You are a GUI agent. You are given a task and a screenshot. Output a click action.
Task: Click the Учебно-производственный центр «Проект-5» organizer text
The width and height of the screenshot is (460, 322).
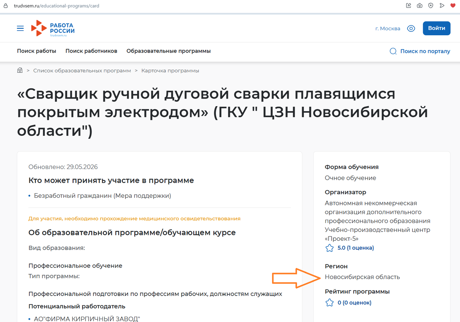[378, 234]
